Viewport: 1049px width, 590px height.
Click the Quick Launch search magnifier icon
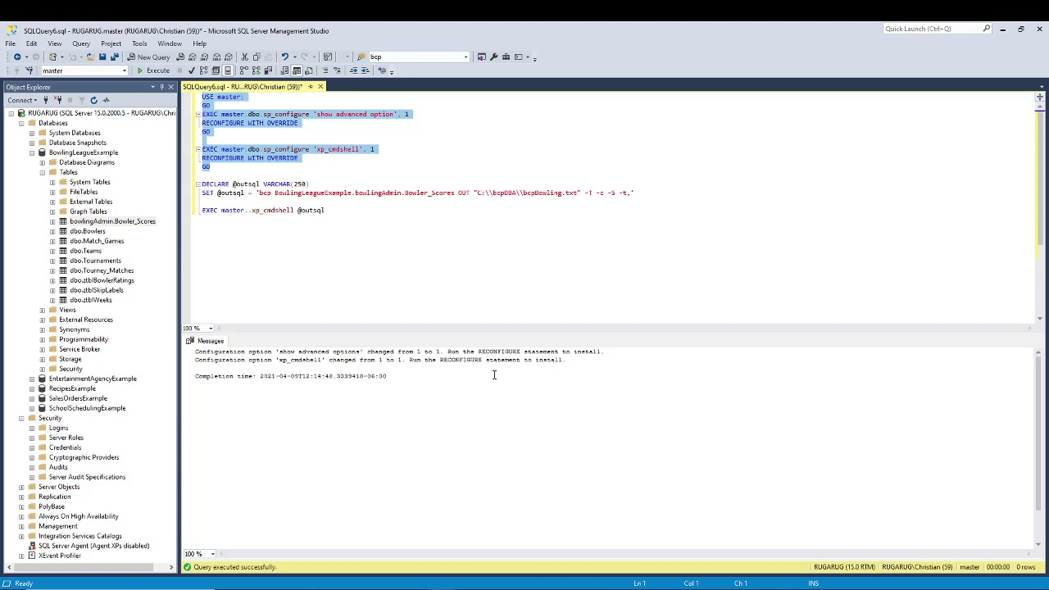coord(987,29)
